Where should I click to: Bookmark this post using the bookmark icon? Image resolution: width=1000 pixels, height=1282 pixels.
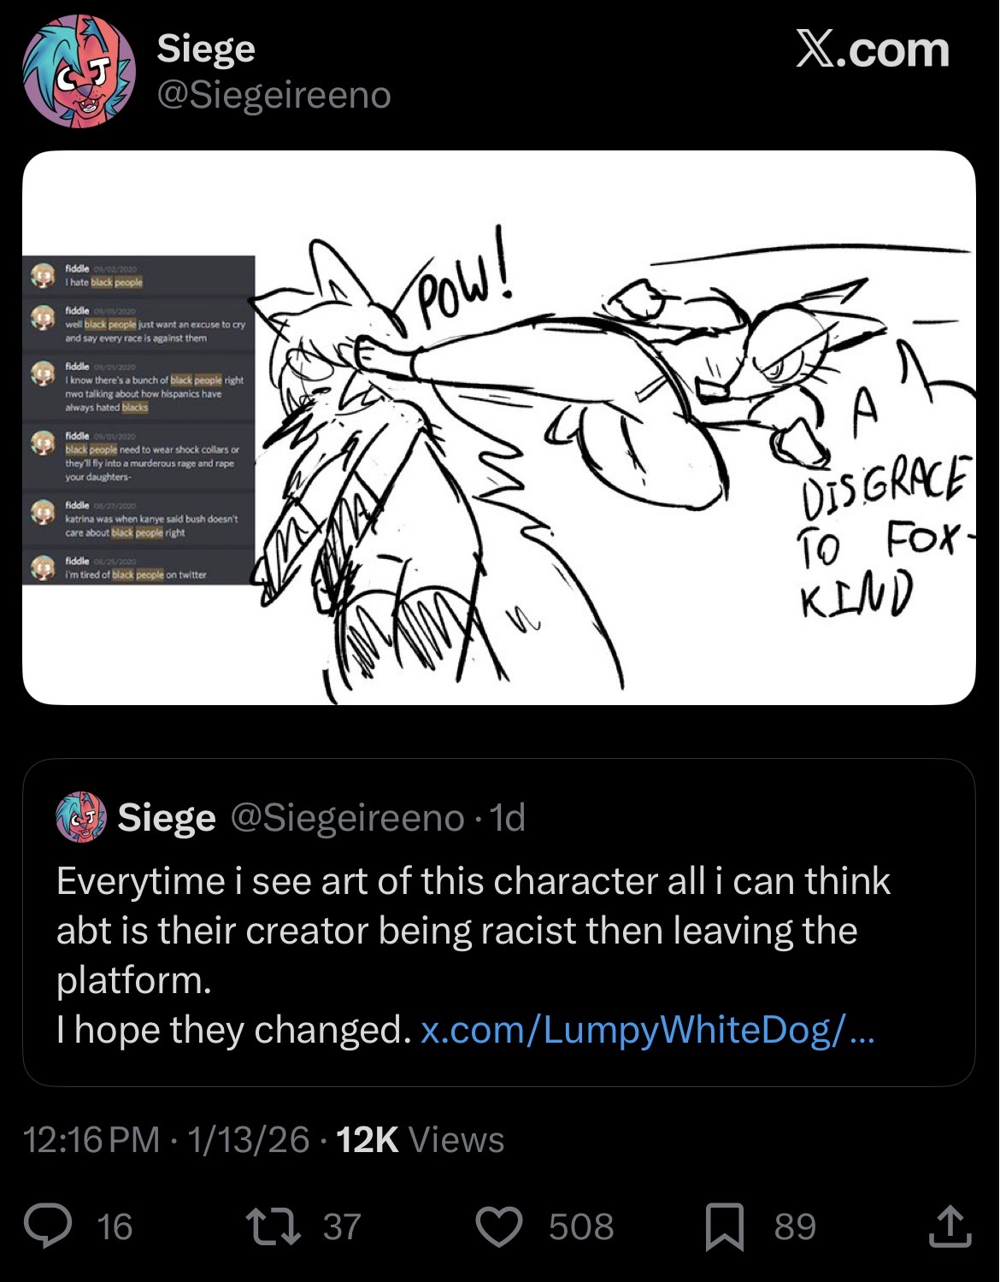[724, 1226]
